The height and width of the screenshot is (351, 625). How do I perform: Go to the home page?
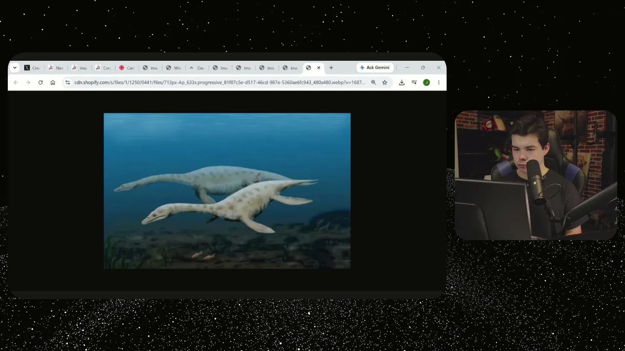pos(53,82)
